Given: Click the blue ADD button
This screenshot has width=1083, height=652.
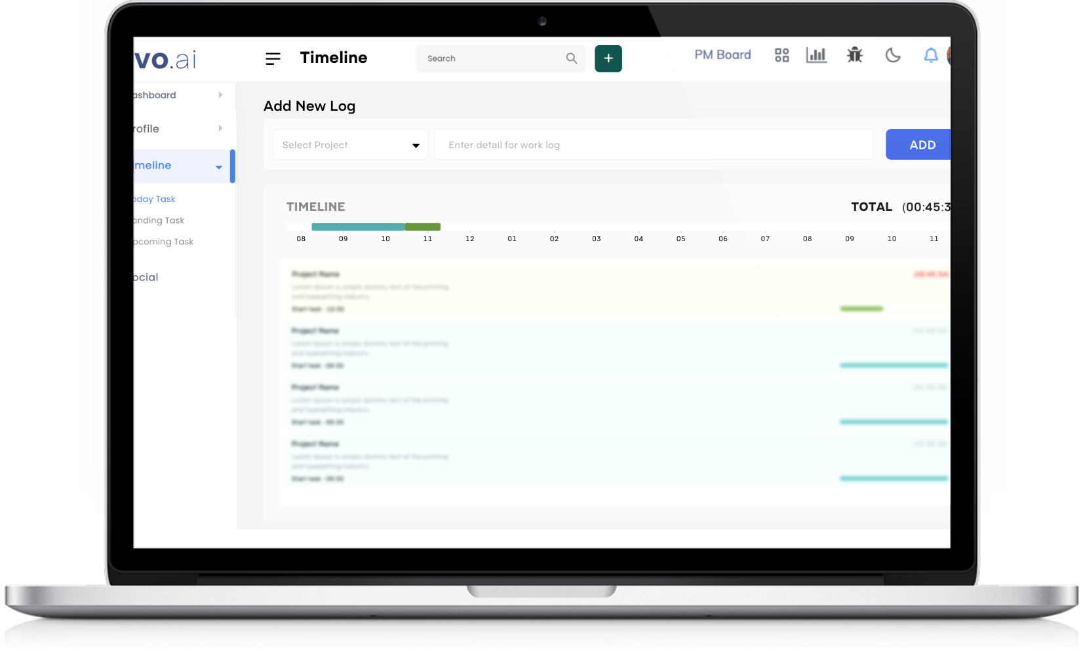Looking at the screenshot, I should pos(920,145).
